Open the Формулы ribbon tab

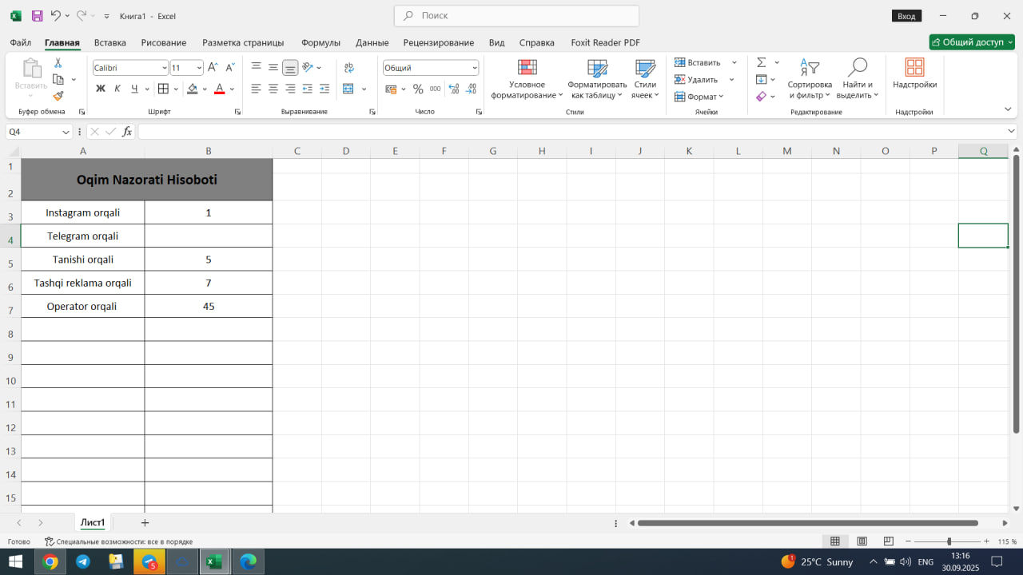tap(320, 42)
